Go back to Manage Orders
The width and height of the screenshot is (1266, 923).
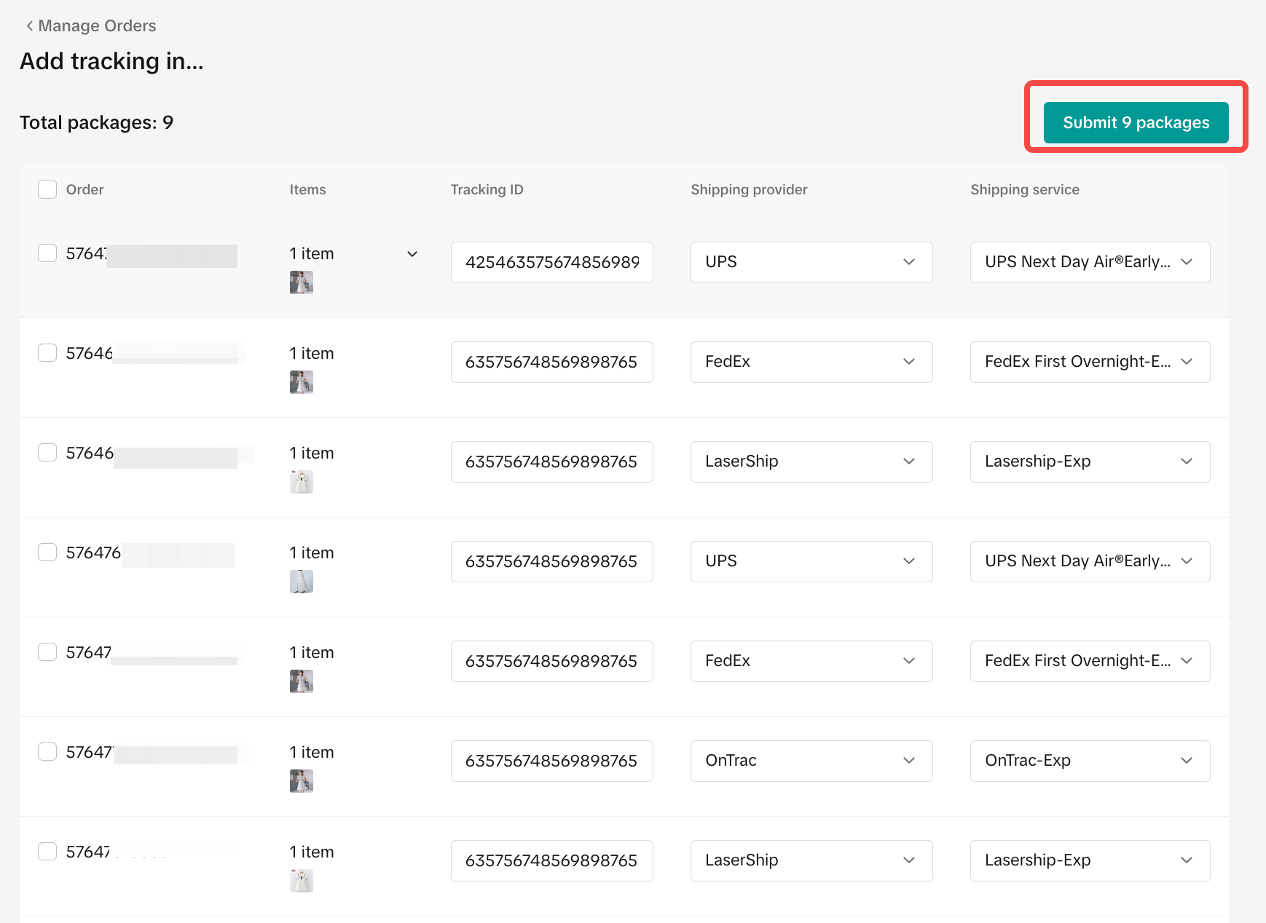pyautogui.click(x=97, y=26)
